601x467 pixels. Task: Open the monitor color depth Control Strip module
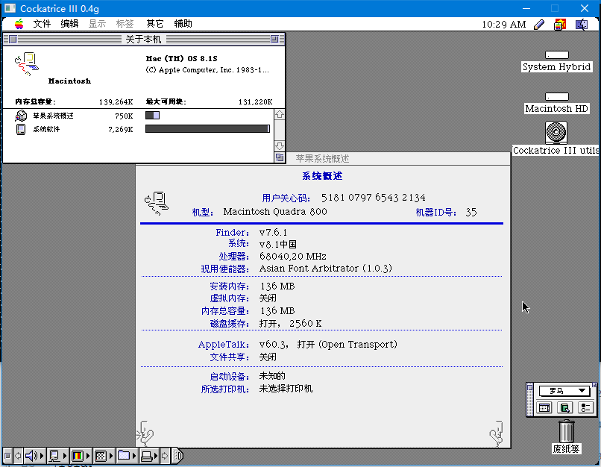(x=81, y=456)
